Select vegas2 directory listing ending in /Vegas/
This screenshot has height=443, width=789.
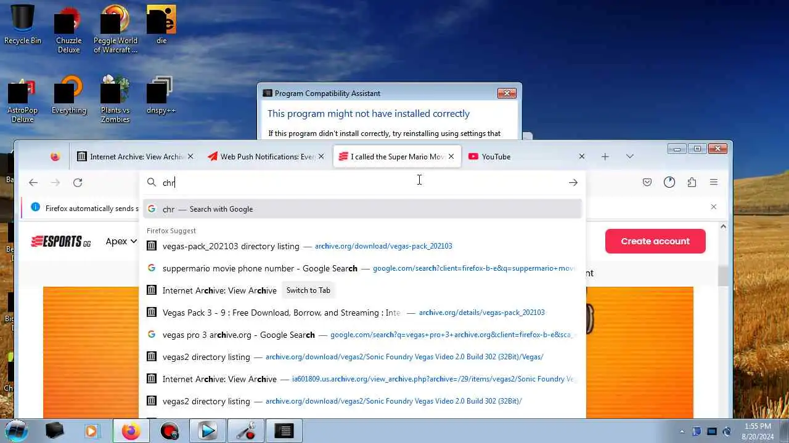click(362, 357)
